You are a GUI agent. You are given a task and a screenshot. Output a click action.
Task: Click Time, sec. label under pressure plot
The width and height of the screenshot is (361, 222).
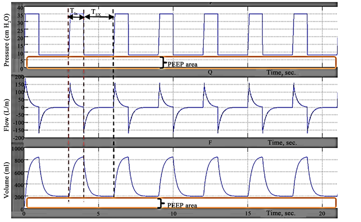pyautogui.click(x=283, y=73)
